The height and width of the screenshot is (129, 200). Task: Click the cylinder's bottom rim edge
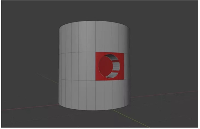[94, 110]
